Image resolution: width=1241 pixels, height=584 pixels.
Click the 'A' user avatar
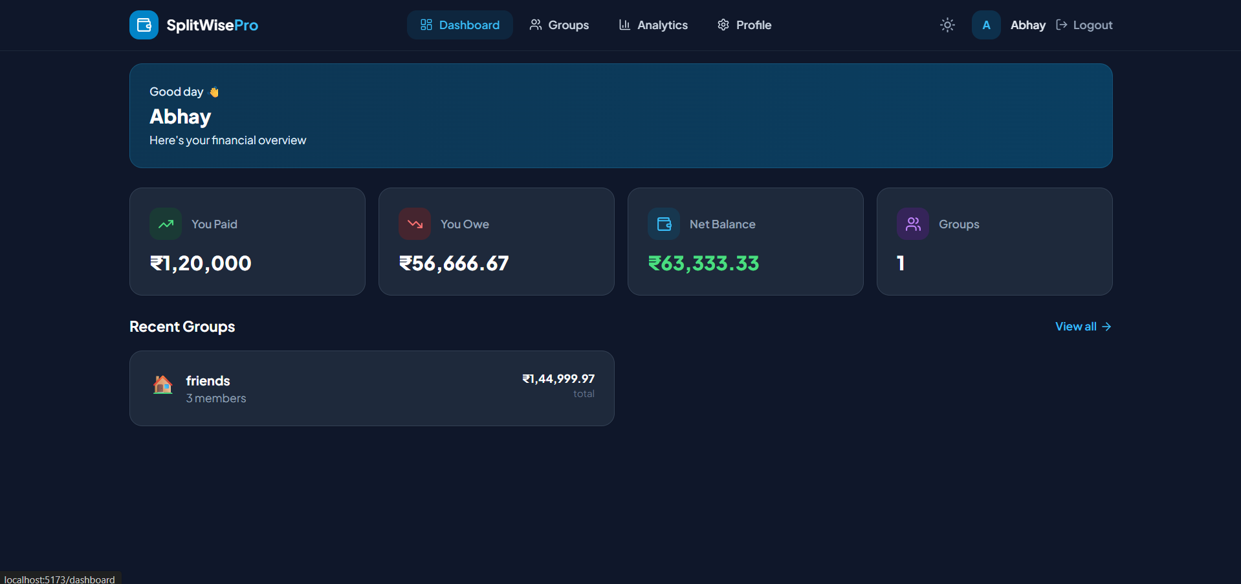click(986, 25)
